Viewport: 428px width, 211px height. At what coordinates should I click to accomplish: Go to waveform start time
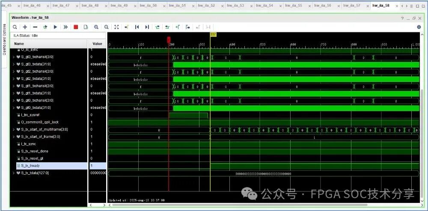(137, 27)
